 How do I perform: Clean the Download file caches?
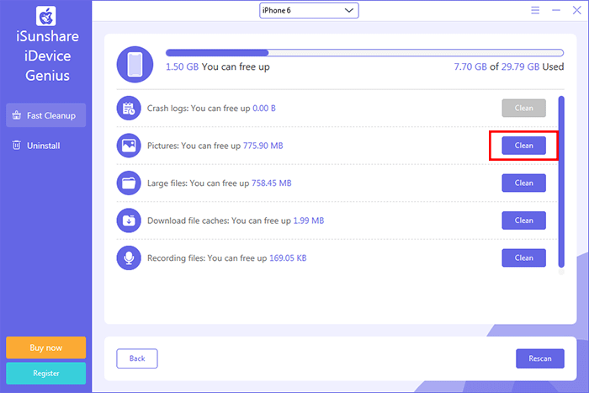pos(523,220)
